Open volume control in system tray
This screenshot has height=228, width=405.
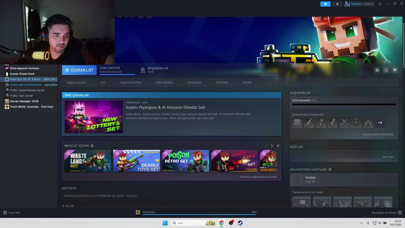(x=379, y=223)
